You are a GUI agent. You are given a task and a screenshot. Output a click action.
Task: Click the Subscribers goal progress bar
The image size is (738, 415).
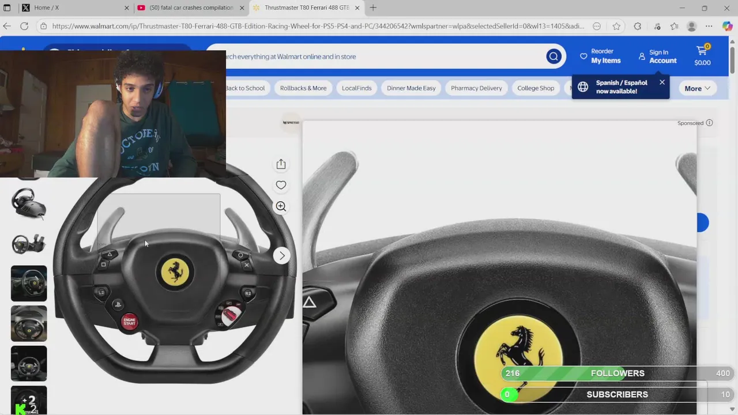click(617, 394)
